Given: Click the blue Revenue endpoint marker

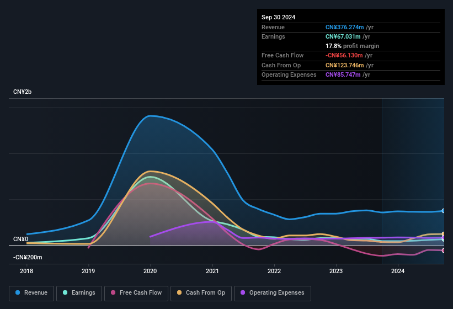Looking at the screenshot, I should [x=444, y=211].
